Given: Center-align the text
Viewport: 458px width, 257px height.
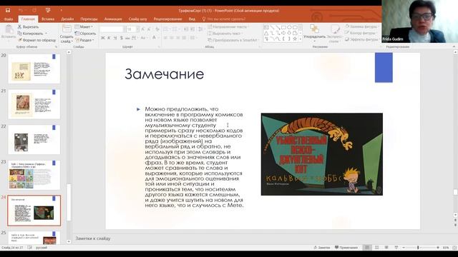Looking at the screenshot, I should coord(172,38).
